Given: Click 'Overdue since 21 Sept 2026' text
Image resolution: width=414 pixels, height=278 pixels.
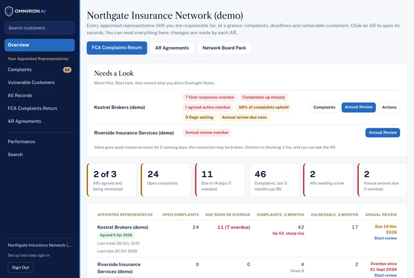Looking at the screenshot, I should 383,267.
